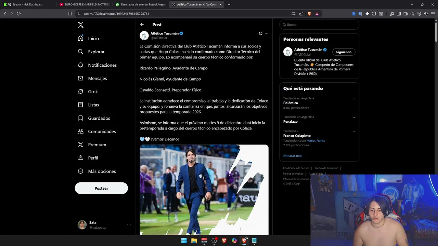Open the extensions puzzle icon
438x246 pixels.
coord(374,14)
